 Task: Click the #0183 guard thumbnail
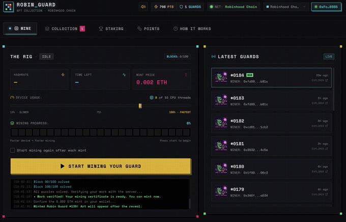pyautogui.click(x=221, y=100)
